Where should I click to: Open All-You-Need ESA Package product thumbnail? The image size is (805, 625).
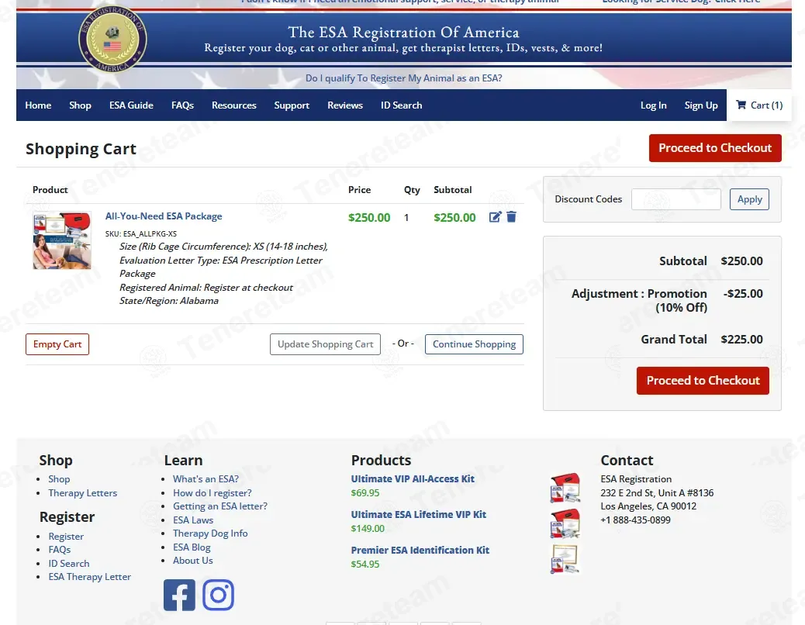[x=62, y=240]
